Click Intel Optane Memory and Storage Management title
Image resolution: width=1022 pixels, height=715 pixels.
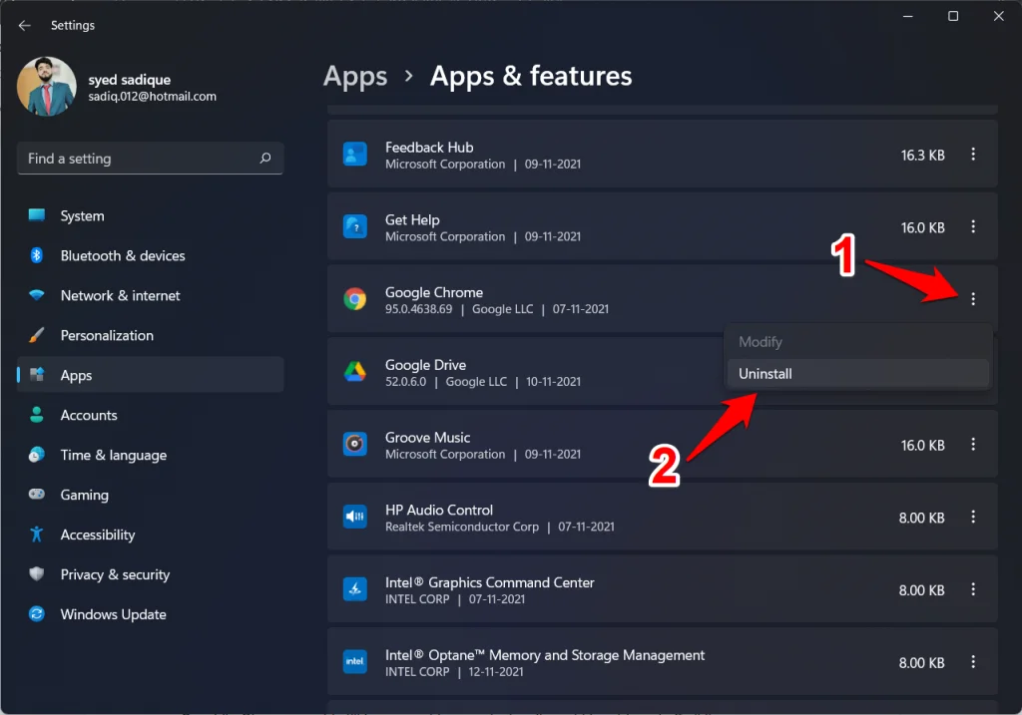coord(545,655)
